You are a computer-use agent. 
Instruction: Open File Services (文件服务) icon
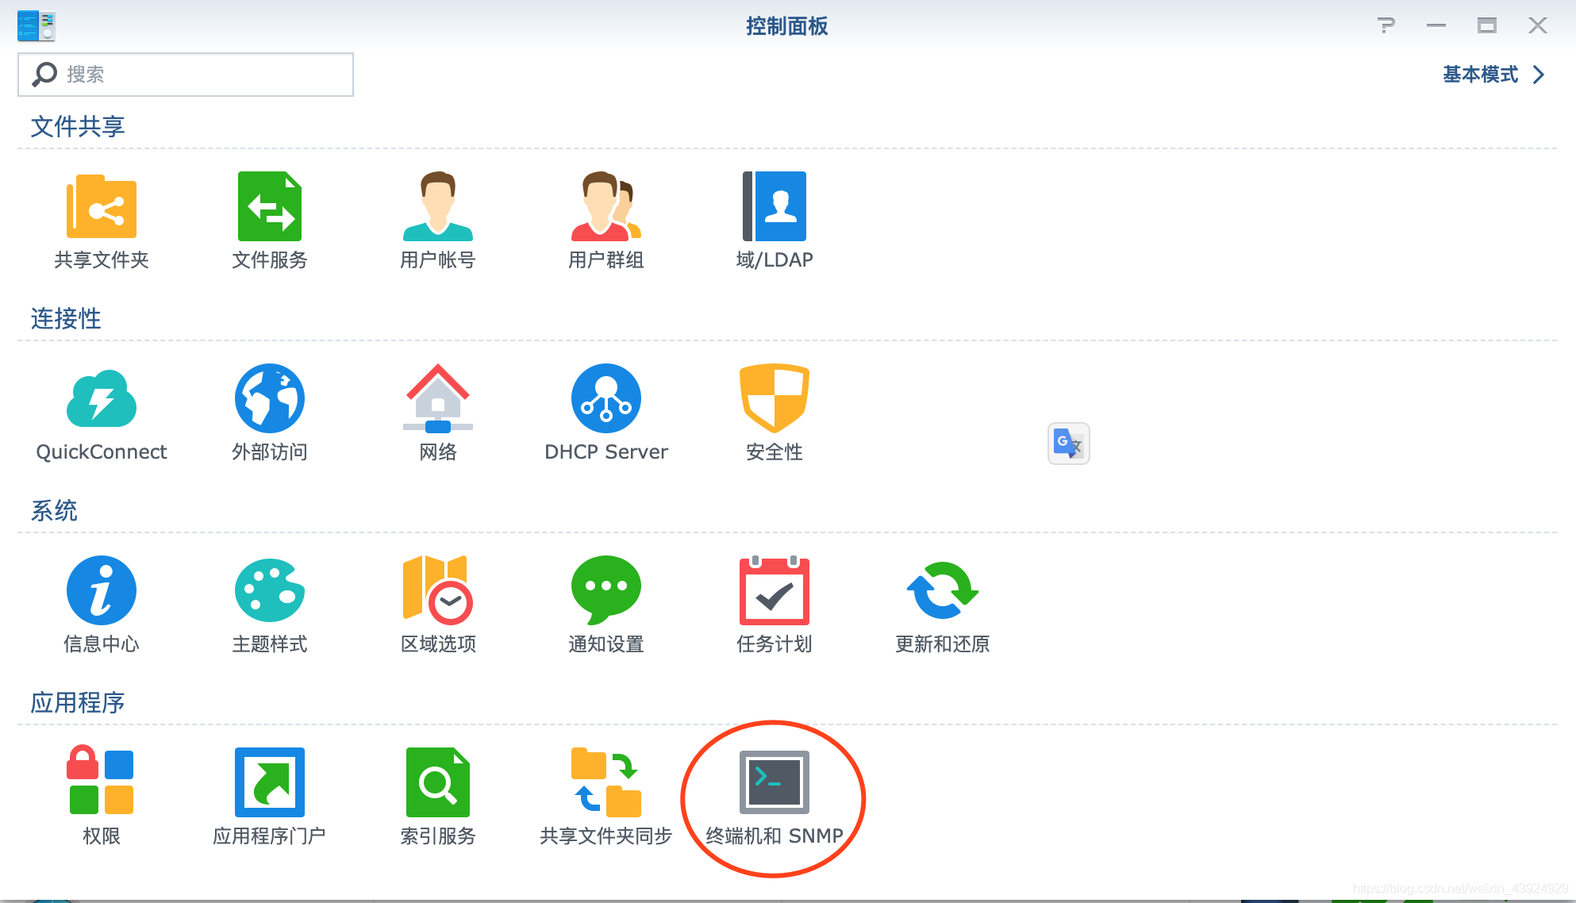pos(270,207)
